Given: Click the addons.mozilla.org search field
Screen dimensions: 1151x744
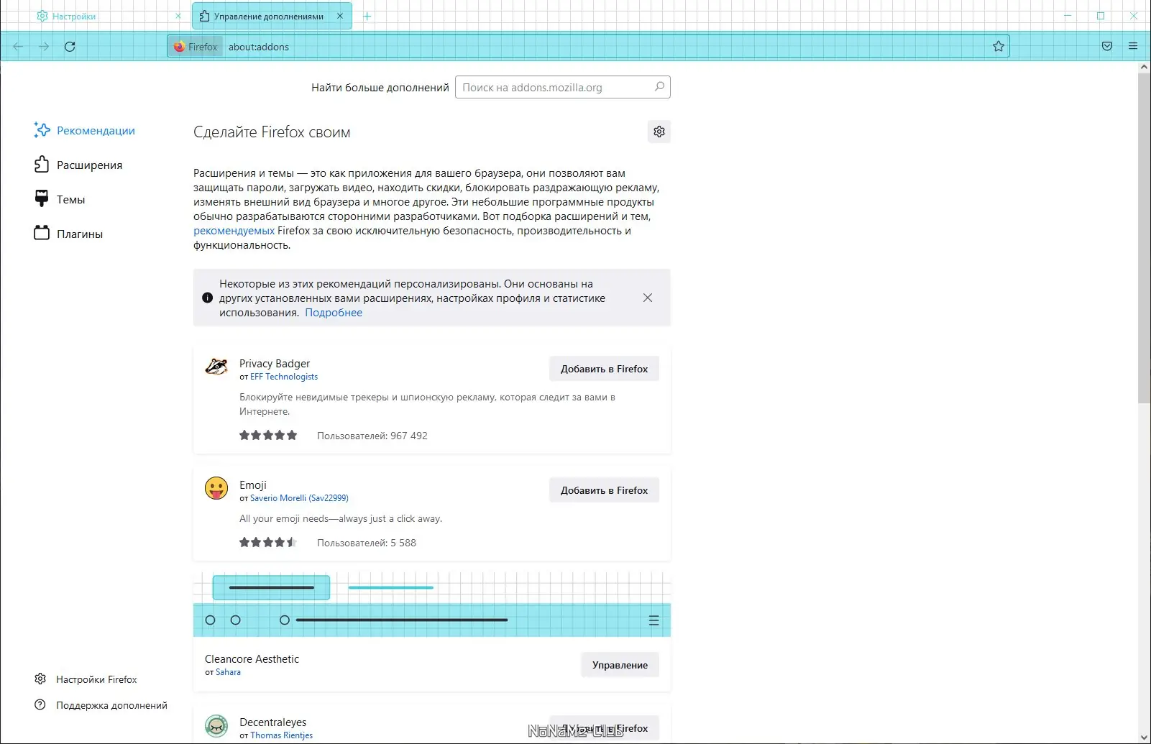Looking at the screenshot, I should tap(562, 87).
